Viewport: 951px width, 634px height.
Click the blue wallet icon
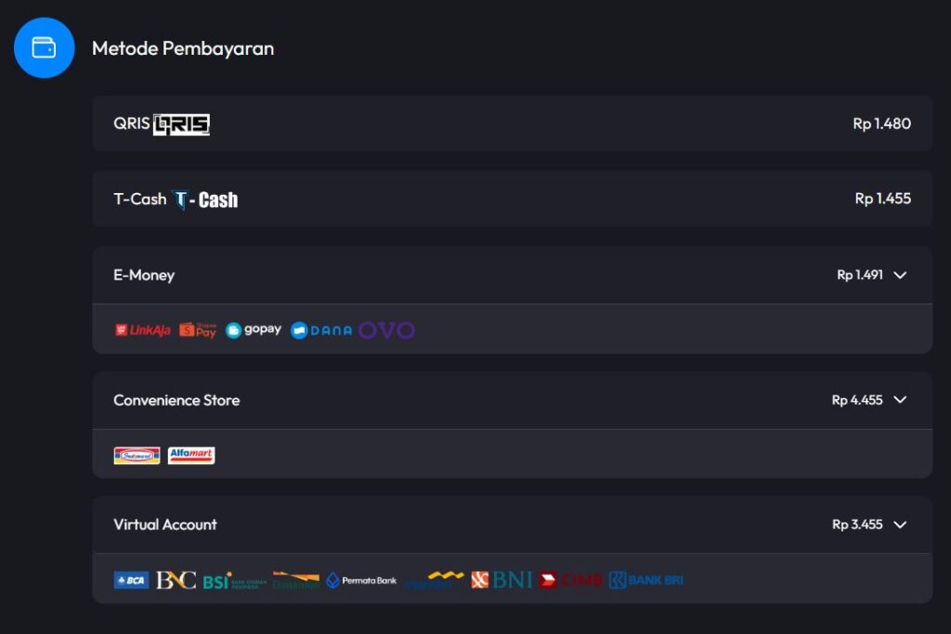pos(44,47)
